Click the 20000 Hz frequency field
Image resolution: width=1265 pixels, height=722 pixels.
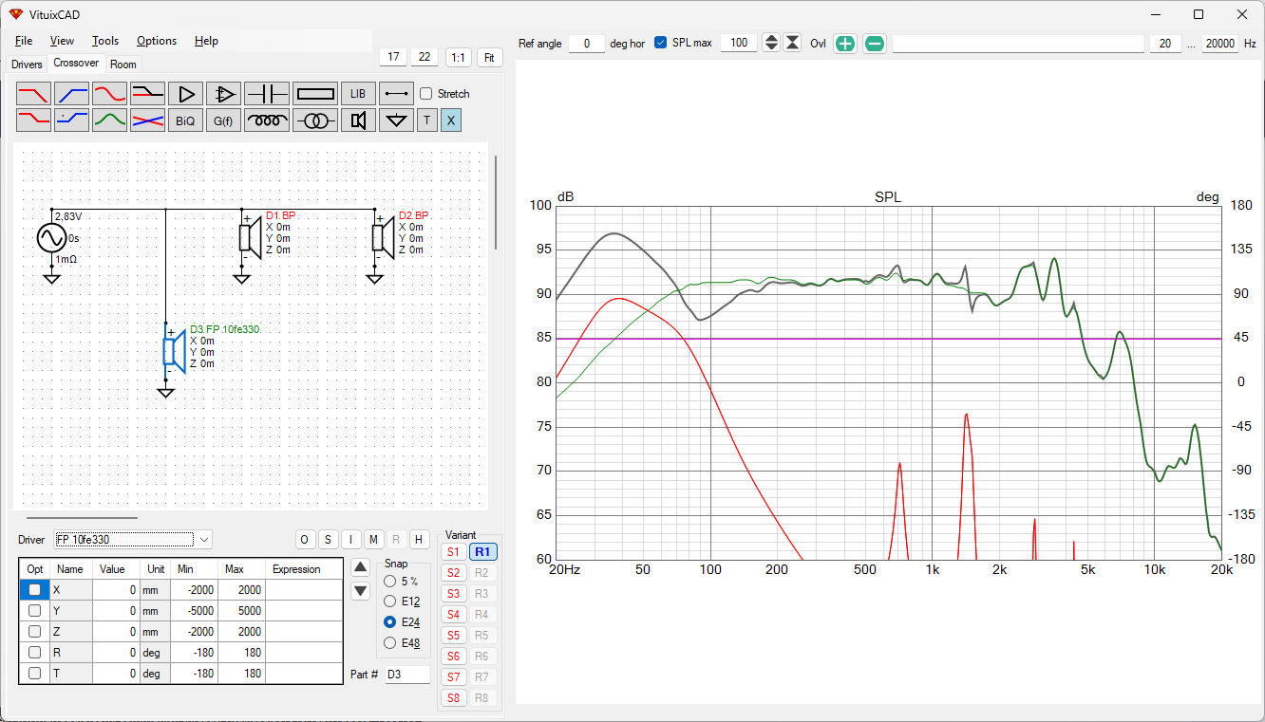1219,44
